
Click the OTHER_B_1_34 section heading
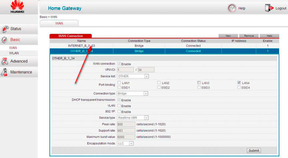click(x=63, y=58)
